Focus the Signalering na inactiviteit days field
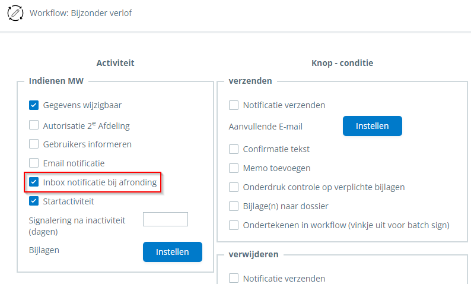 [166, 219]
